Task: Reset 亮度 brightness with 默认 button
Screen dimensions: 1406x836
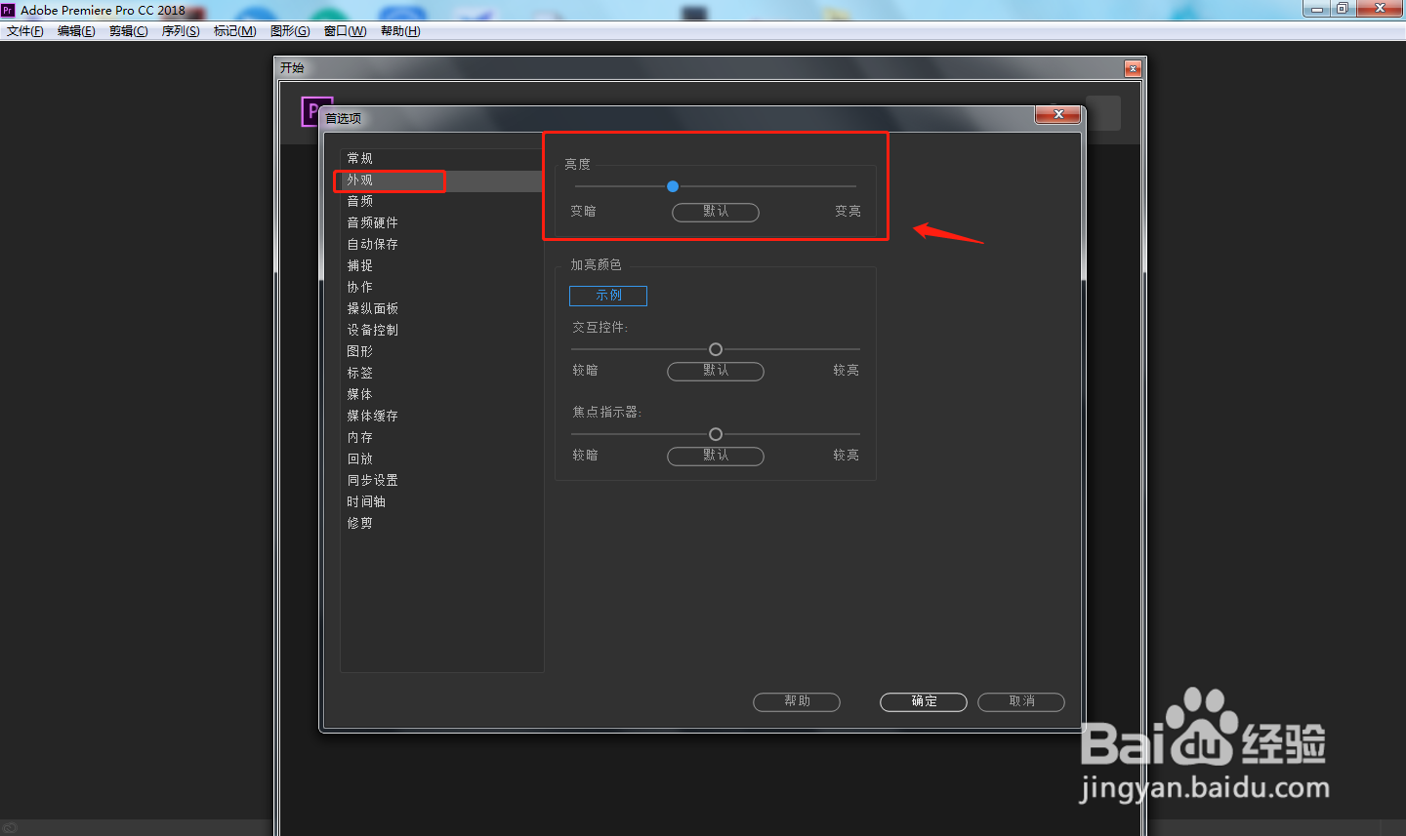Action: click(716, 212)
